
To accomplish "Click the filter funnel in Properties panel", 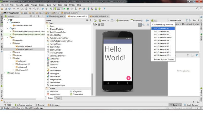I will (197, 55).
